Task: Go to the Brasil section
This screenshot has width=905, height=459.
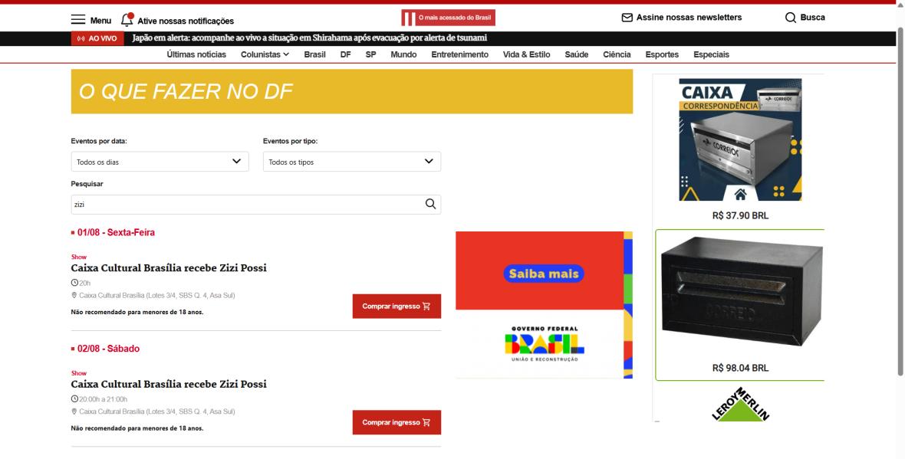Action: pyautogui.click(x=314, y=54)
